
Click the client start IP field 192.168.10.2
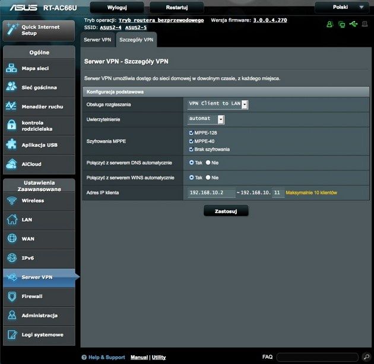[211, 192]
